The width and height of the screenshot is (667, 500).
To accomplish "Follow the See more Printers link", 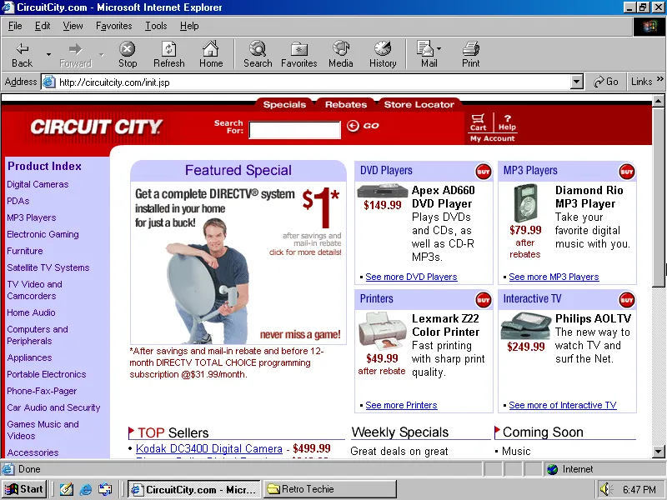I will 401,405.
